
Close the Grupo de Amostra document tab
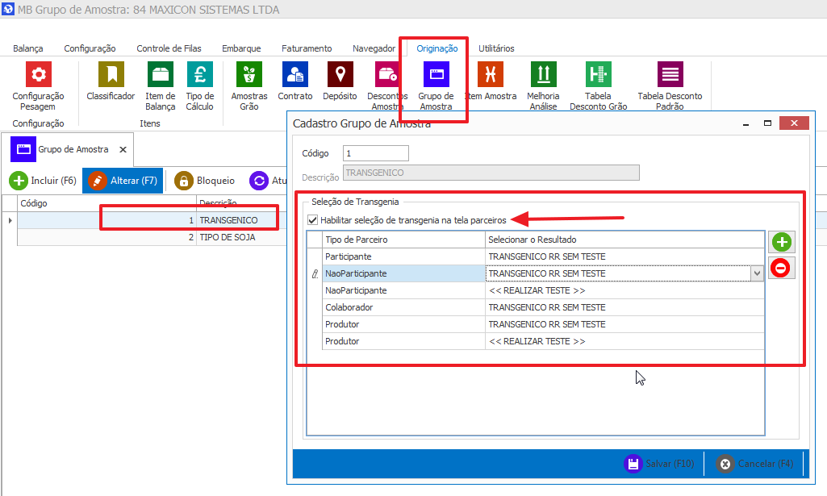pyautogui.click(x=123, y=150)
